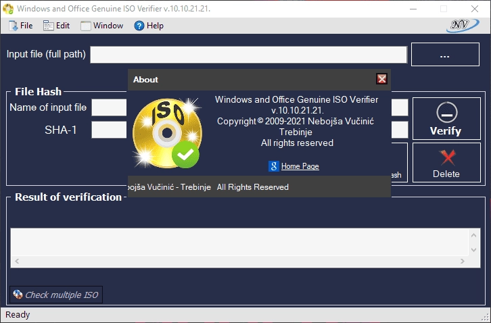Click the File Hash group label
This screenshot has height=323, width=491.
click(38, 92)
